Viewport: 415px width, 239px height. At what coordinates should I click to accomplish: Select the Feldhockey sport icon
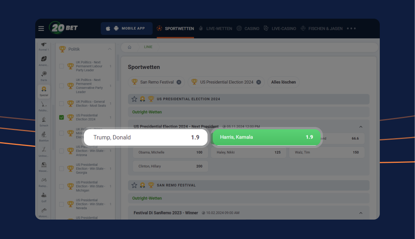pos(44,106)
